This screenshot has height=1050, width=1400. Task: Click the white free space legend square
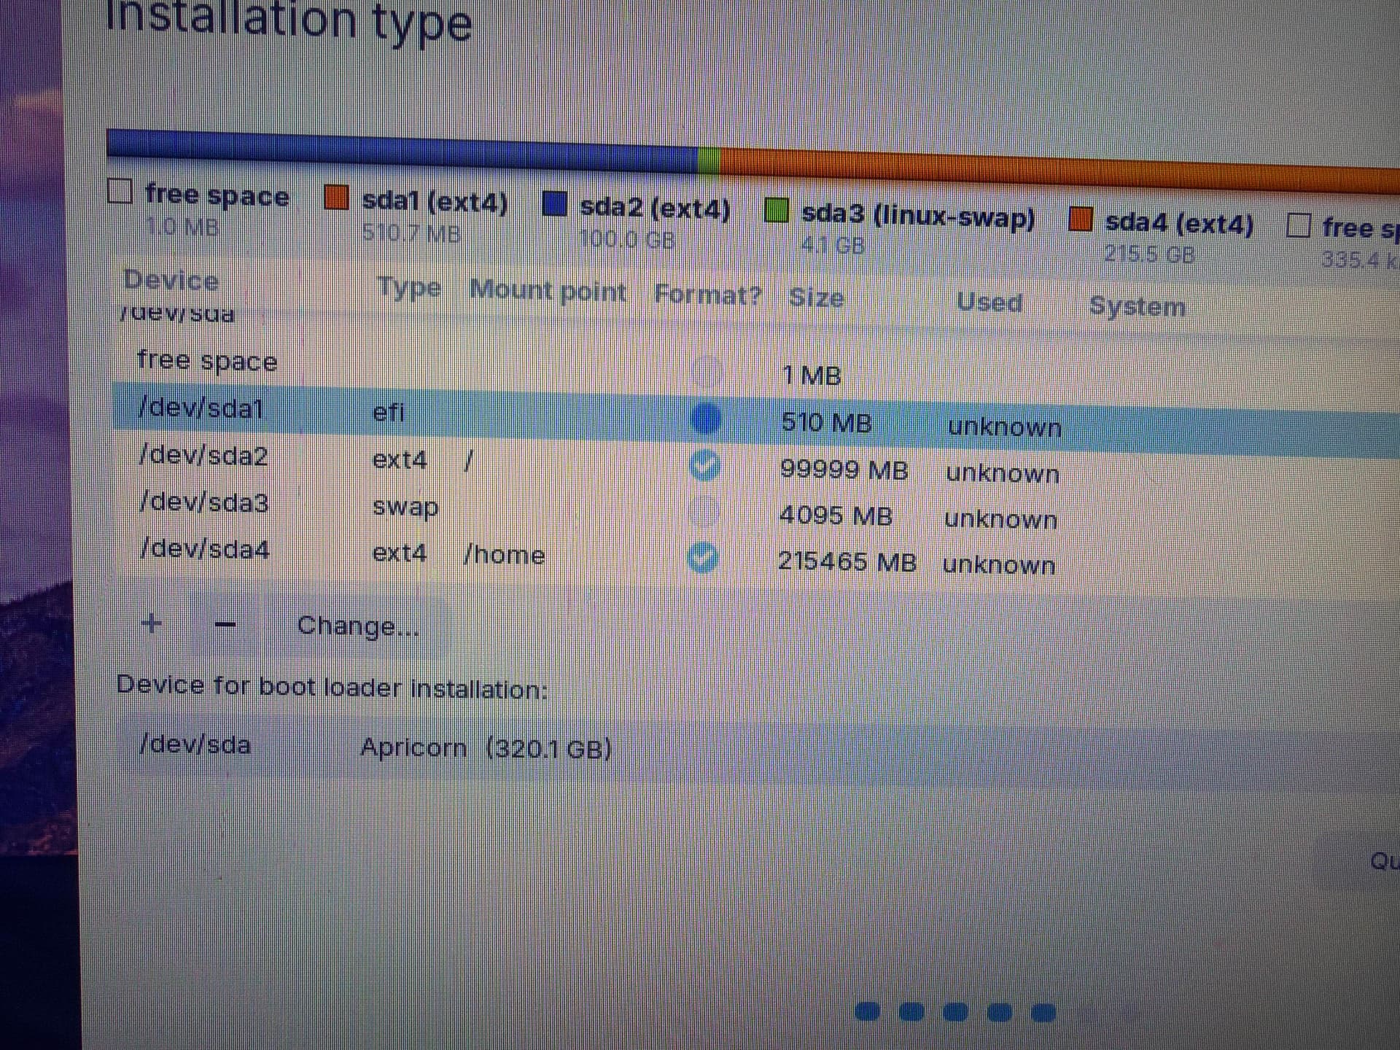tap(120, 191)
